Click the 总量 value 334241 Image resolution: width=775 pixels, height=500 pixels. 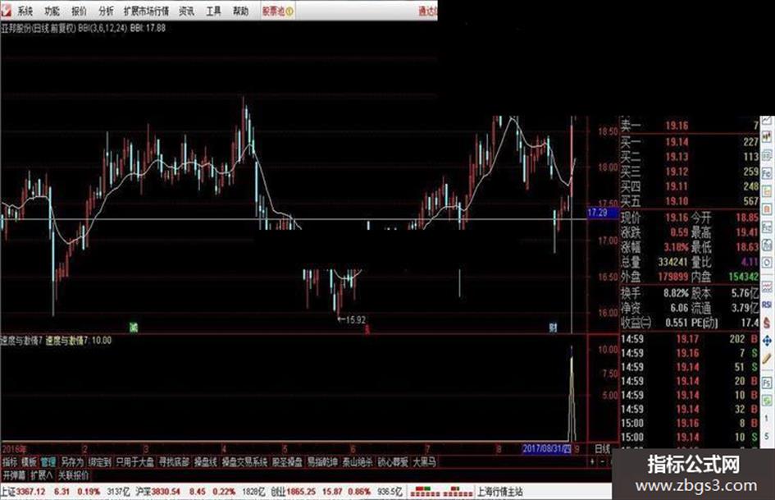(x=672, y=262)
